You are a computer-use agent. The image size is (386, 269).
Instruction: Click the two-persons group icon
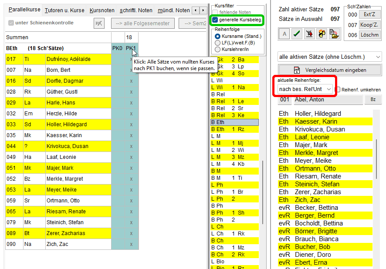point(322,34)
